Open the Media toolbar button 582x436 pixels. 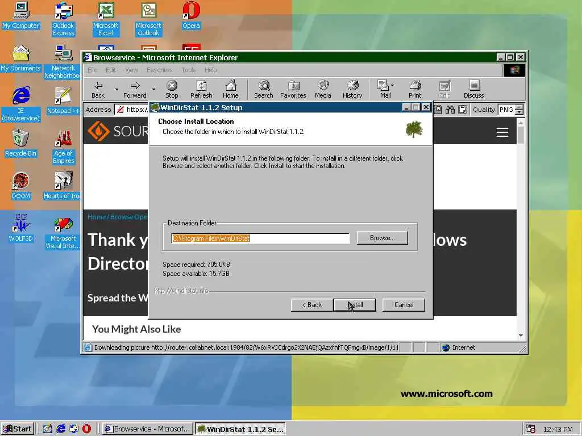click(x=323, y=89)
